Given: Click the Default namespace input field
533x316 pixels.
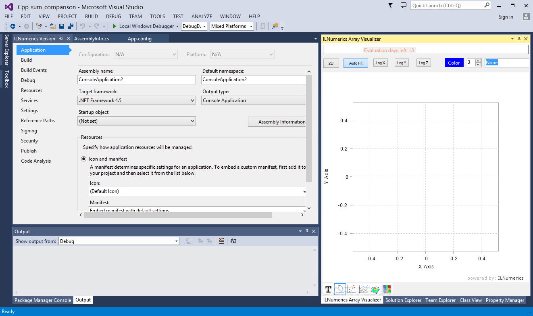Looking at the screenshot, I should pos(254,80).
